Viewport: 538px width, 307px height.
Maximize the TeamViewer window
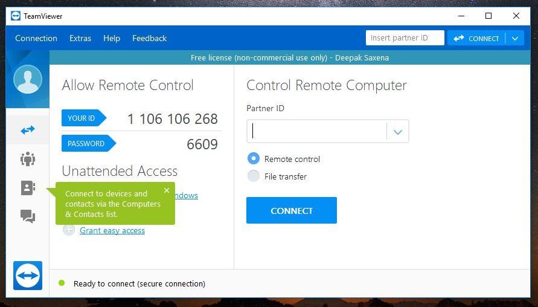488,16
